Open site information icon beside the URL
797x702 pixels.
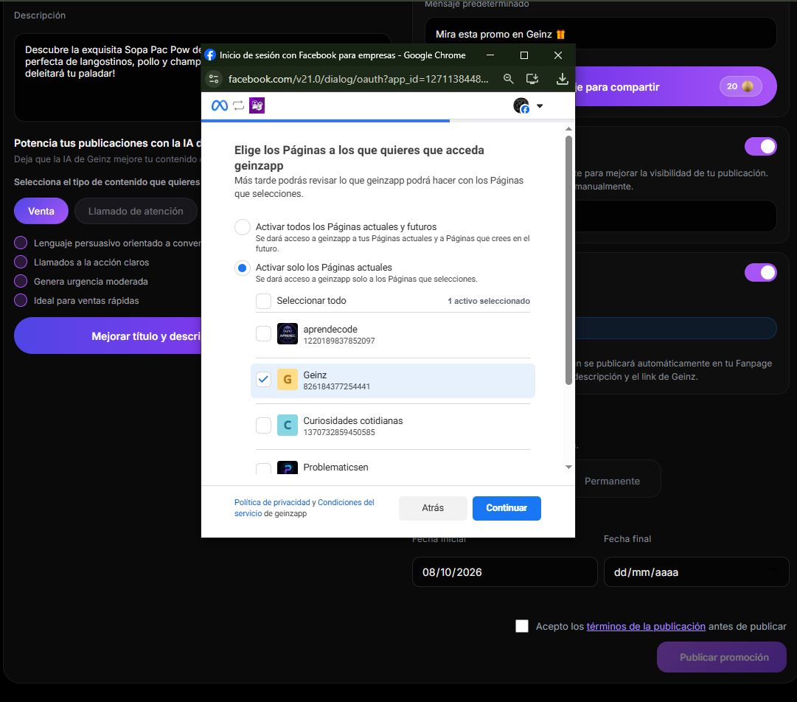[x=214, y=79]
